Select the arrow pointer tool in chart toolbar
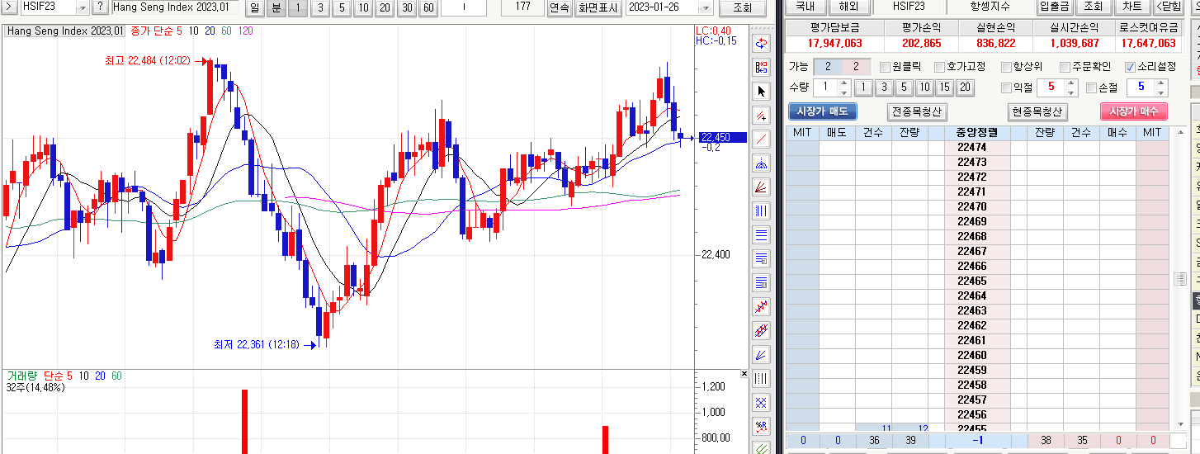This screenshot has height=454, width=1200. tap(761, 91)
